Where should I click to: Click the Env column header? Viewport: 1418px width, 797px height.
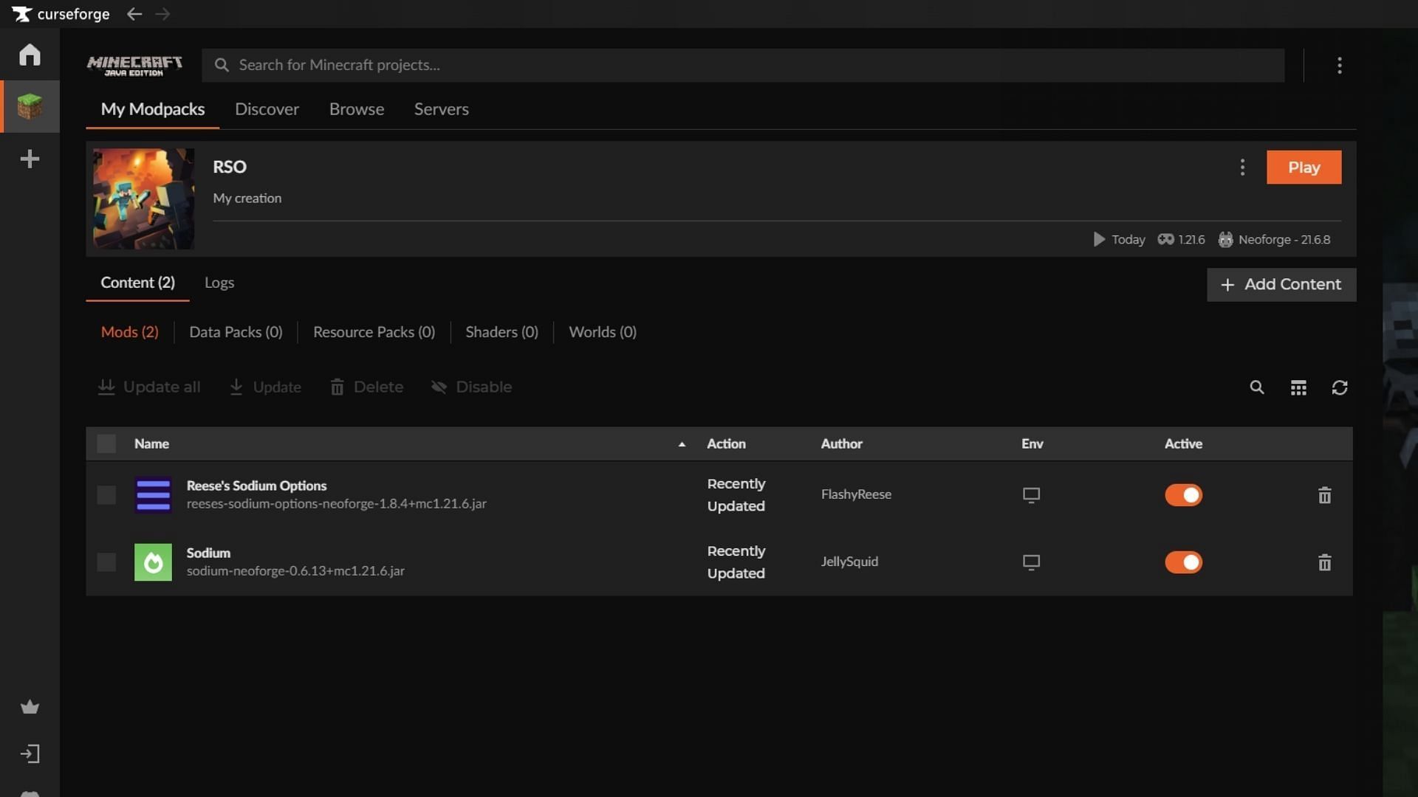click(x=1032, y=444)
